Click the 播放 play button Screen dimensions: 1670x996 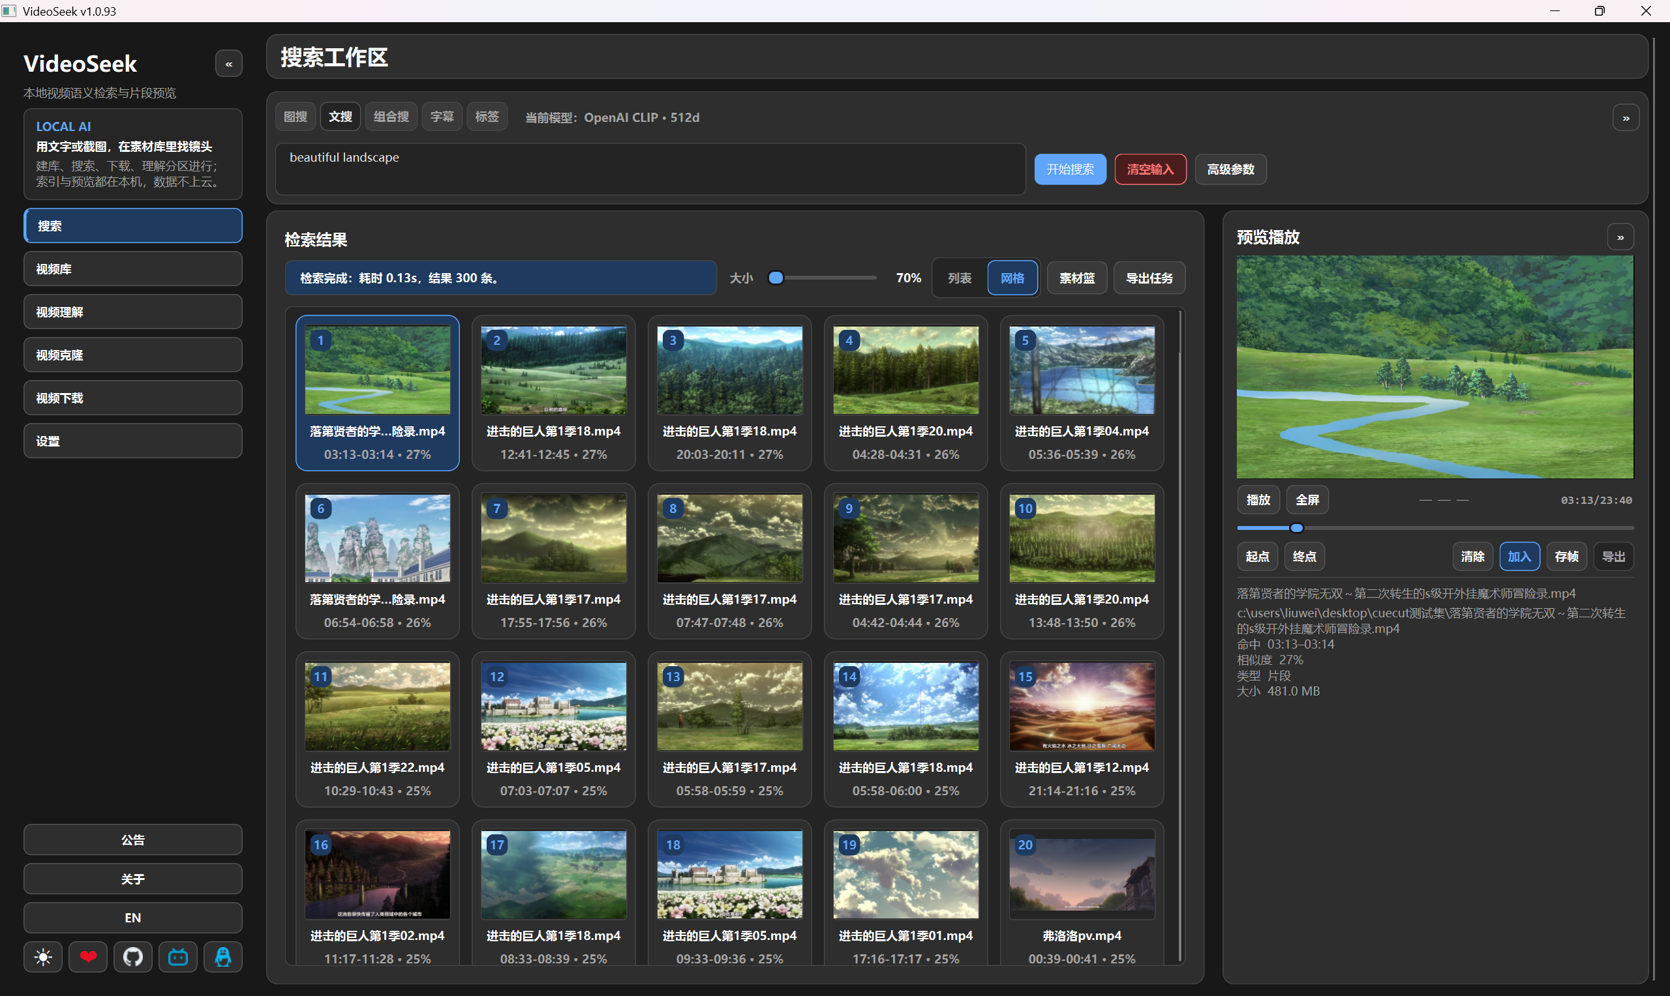click(x=1258, y=500)
